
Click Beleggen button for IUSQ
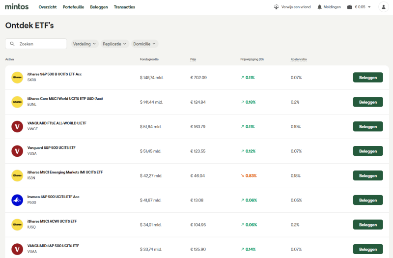point(368,225)
